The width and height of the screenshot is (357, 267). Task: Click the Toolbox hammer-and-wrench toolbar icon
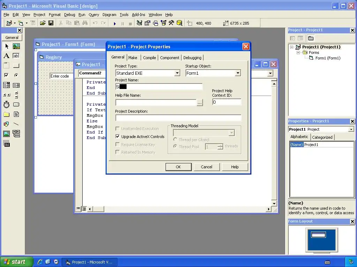(x=172, y=23)
